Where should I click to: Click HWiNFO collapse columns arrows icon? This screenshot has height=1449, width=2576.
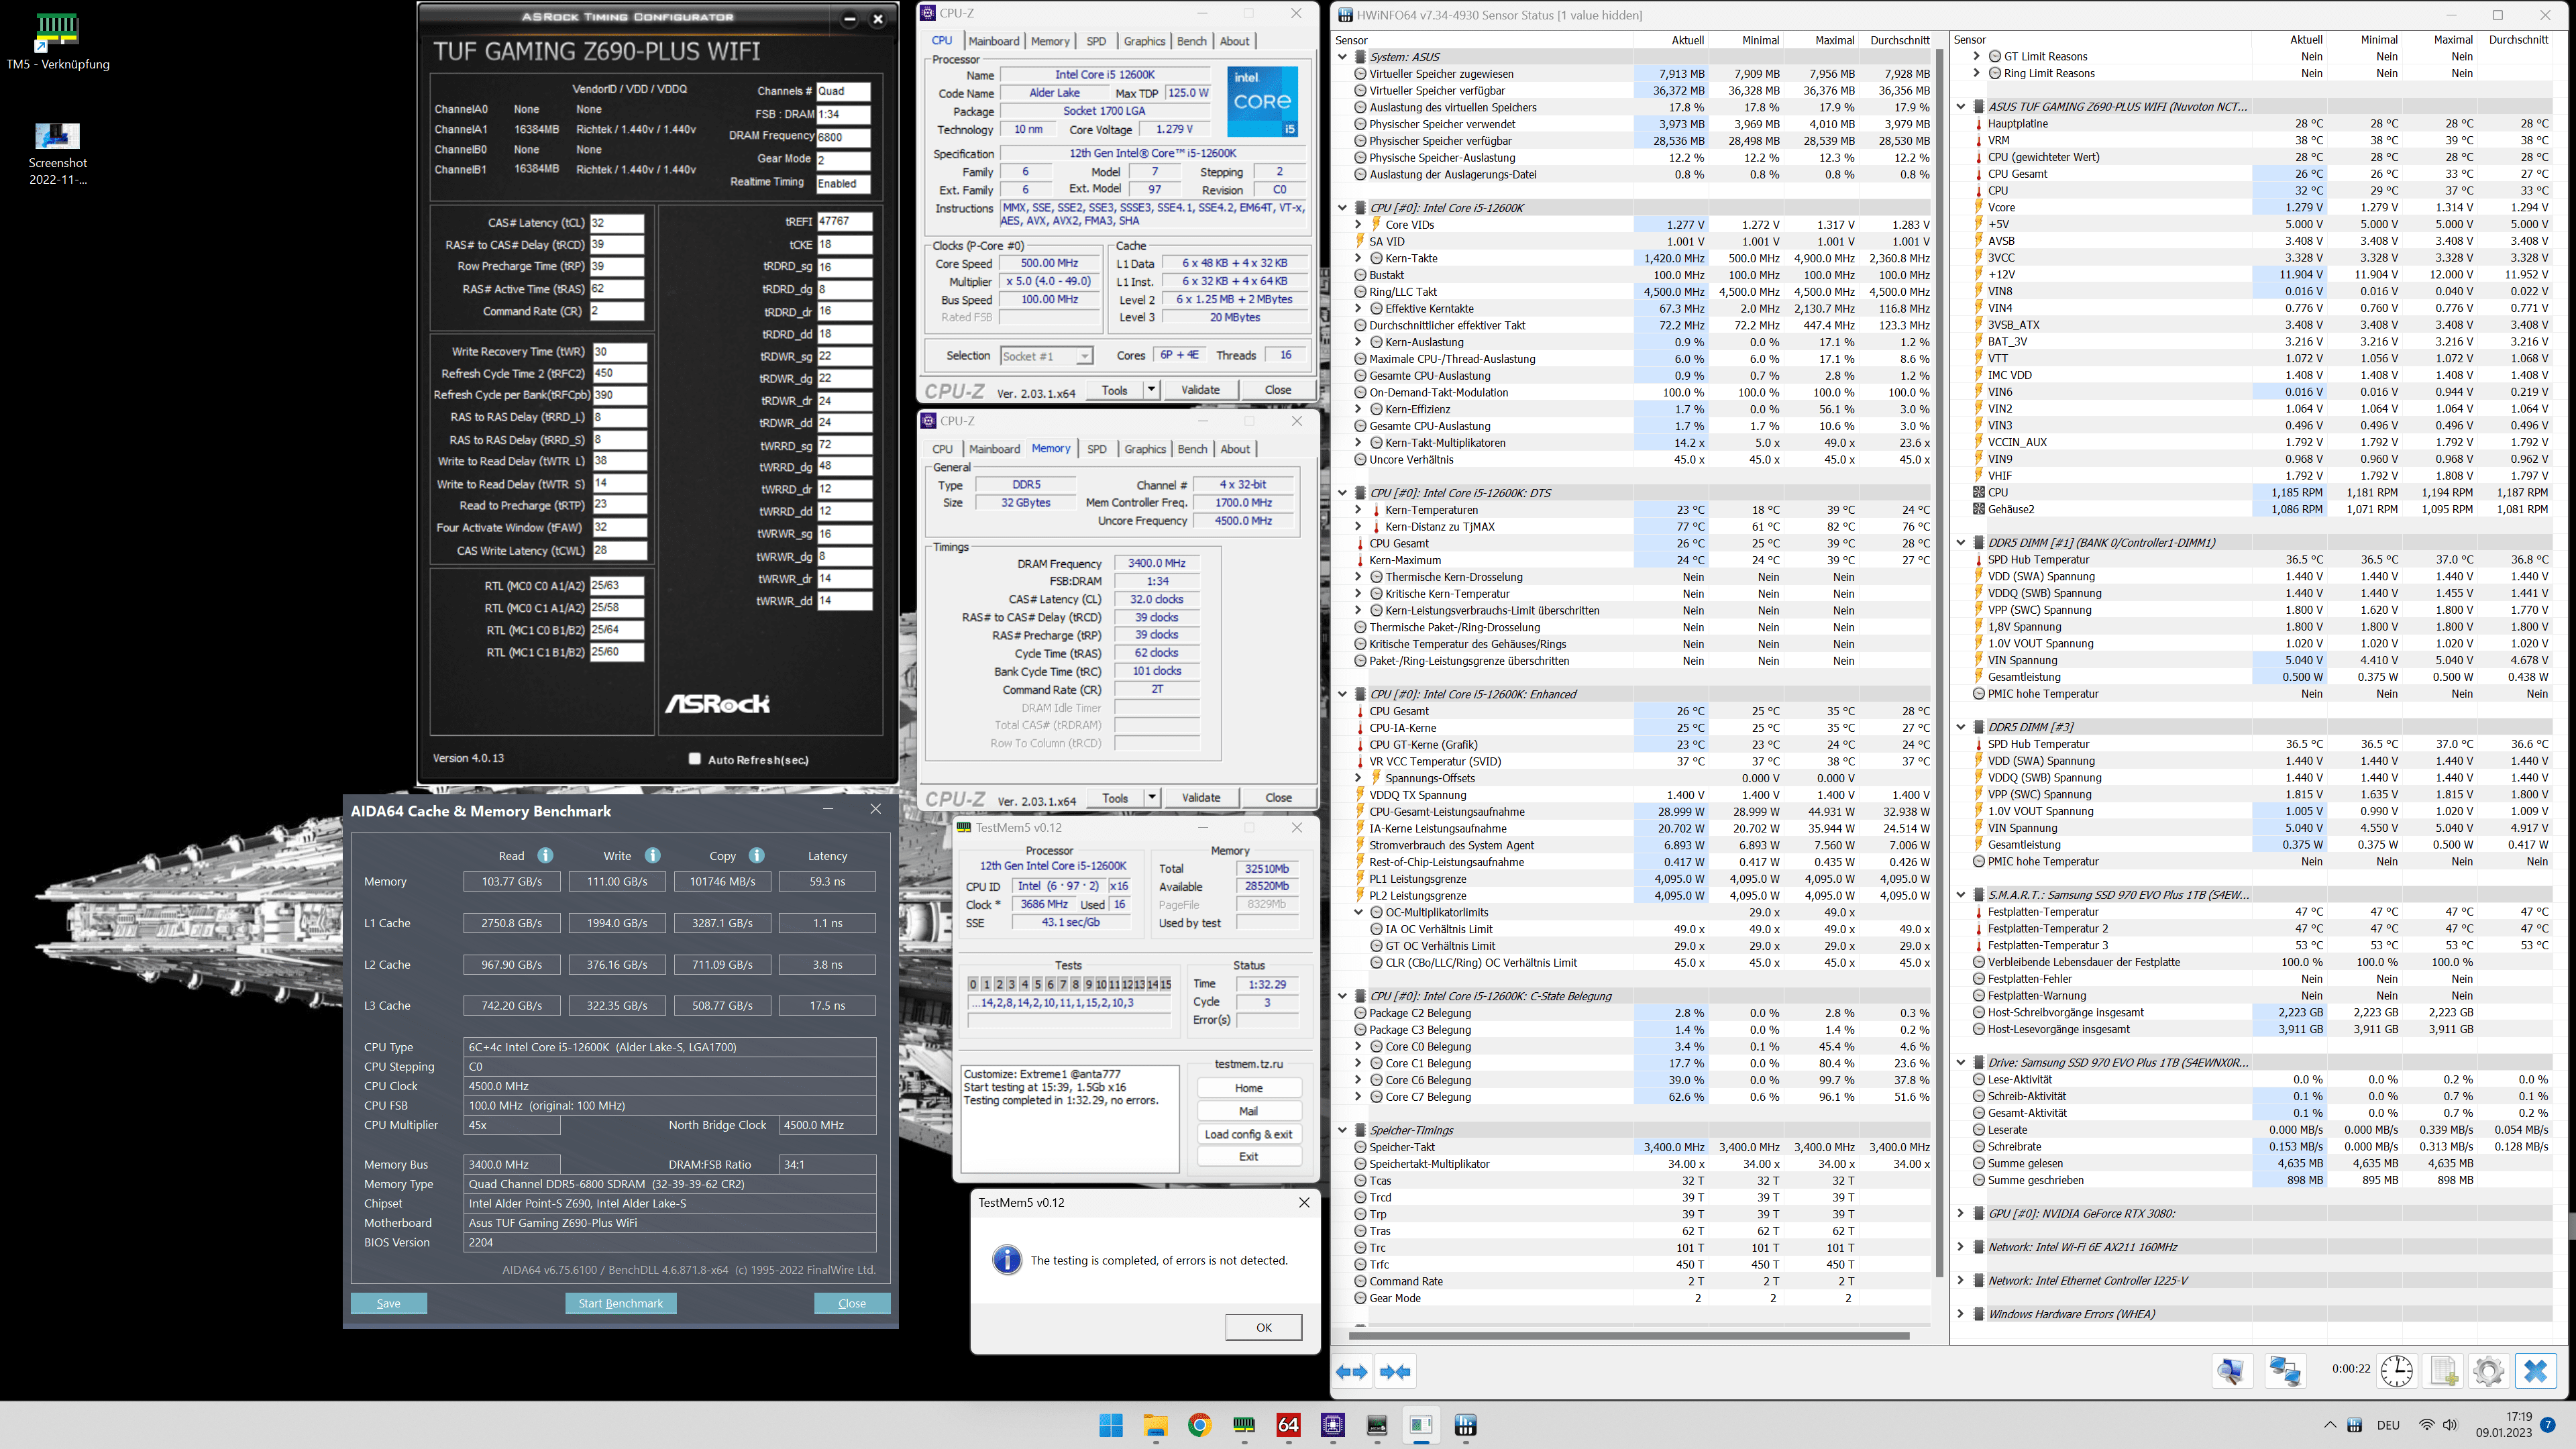coord(1395,1372)
